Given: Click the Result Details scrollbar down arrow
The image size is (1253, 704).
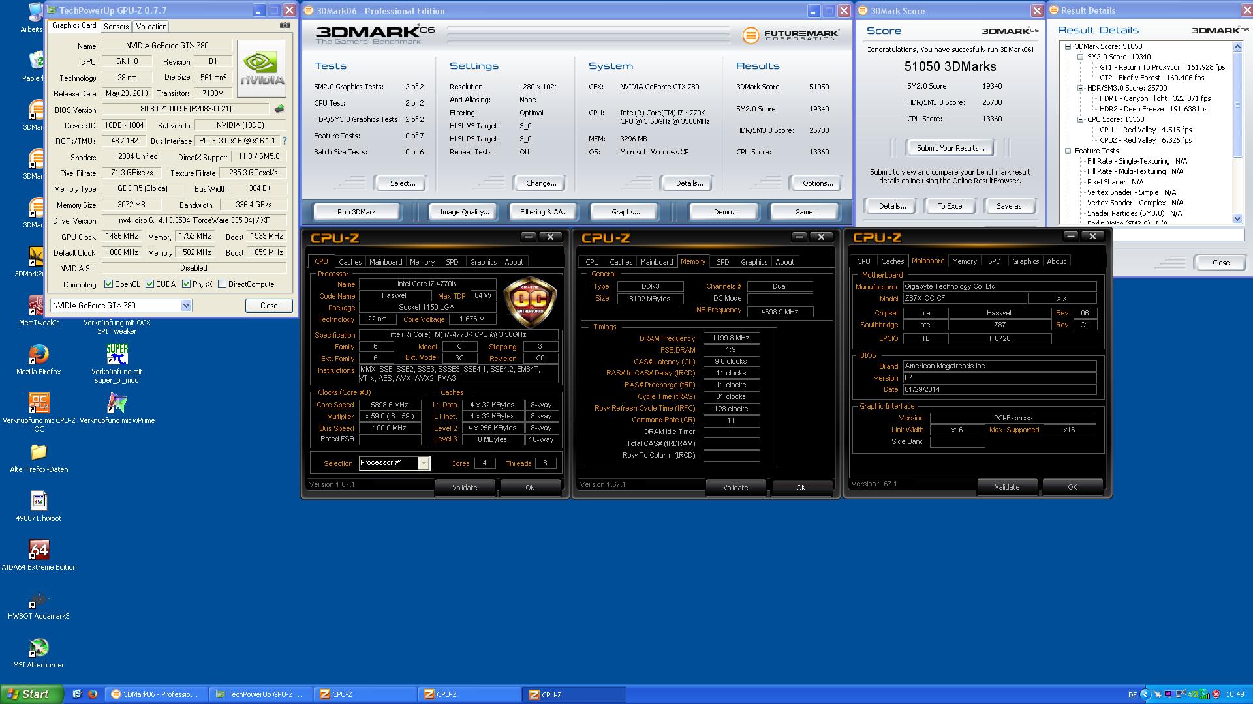Looking at the screenshot, I should [x=1238, y=219].
